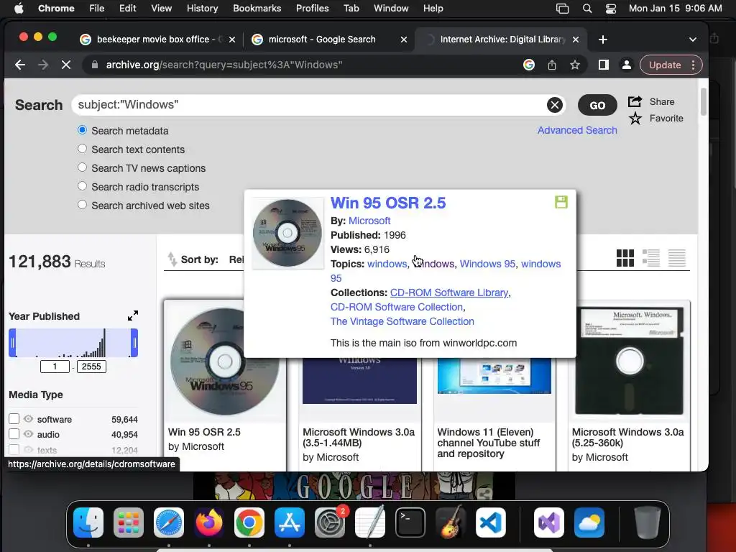Open the Chrome tab search dropdown
Screen dimensions: 736x552
(x=693, y=40)
